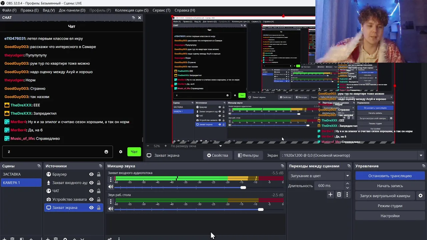Click the 600 ms duration field

tap(330, 186)
